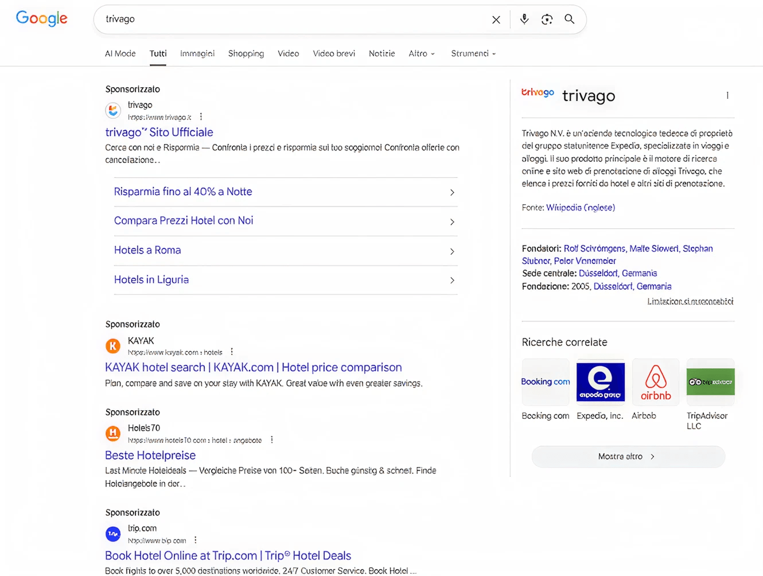Click into the search input field
The width and height of the screenshot is (763, 576).
pyautogui.click(x=287, y=19)
